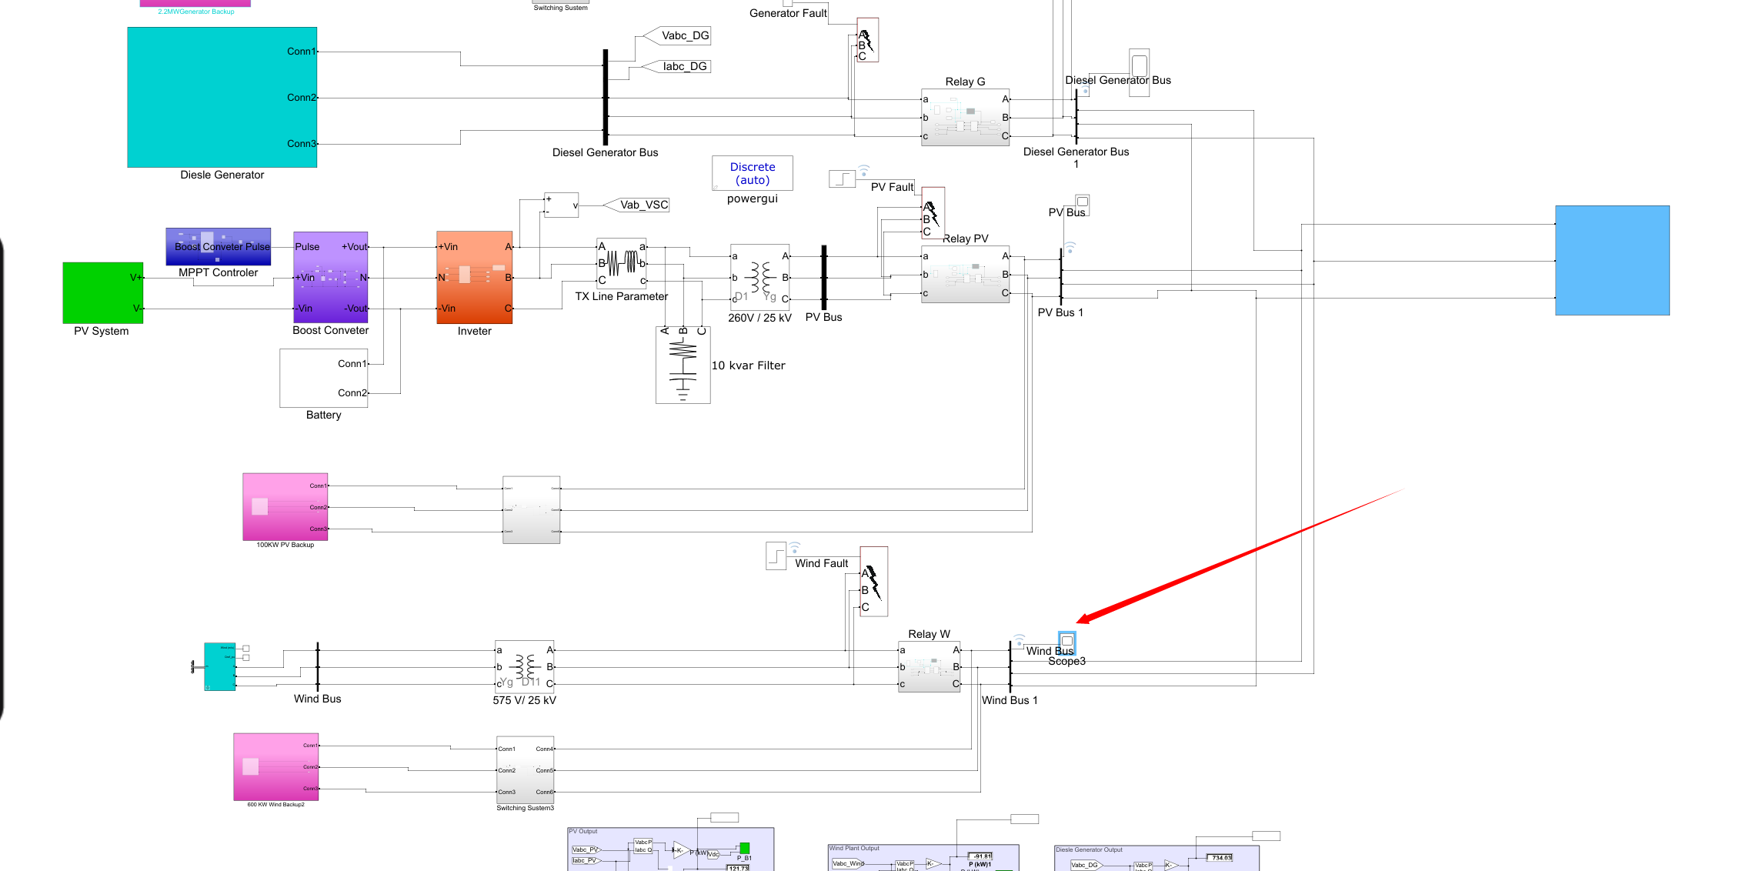Screen dimensions: 1749x871
Task: Open the 575 V/ 25 kV transformer
Action: pyautogui.click(x=524, y=666)
